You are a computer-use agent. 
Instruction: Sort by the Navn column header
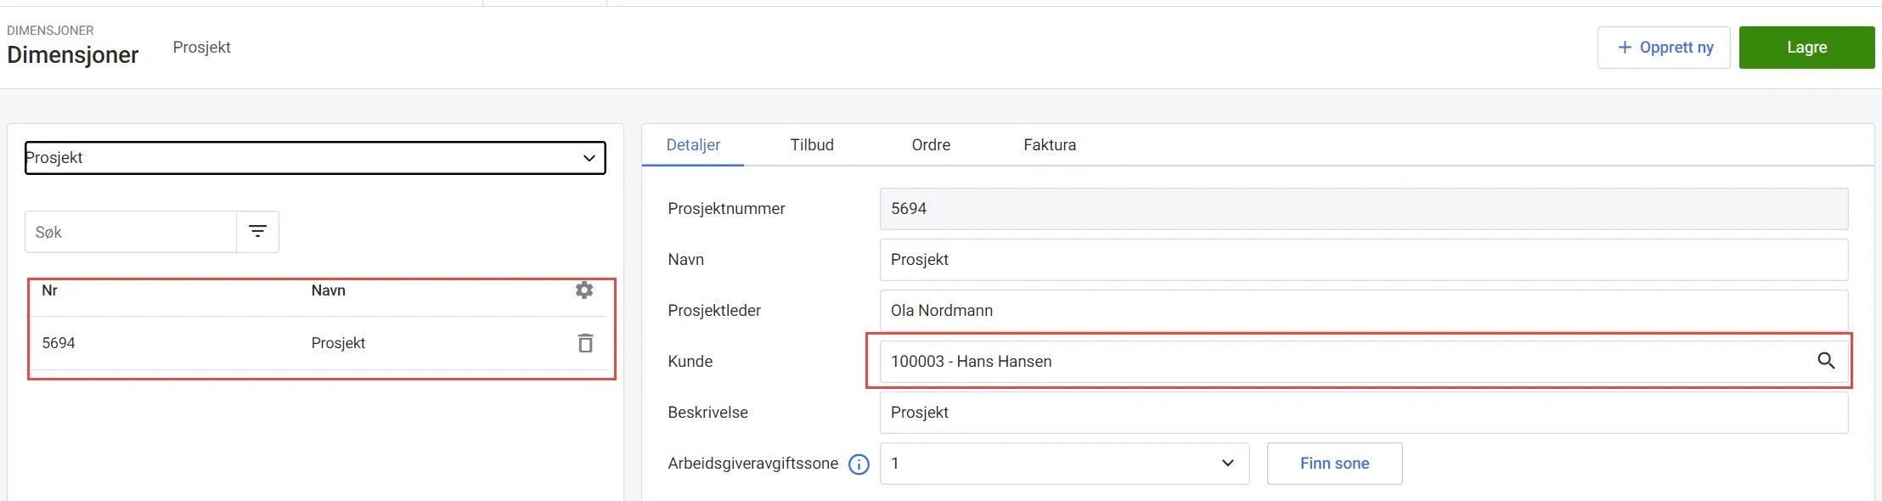click(328, 290)
